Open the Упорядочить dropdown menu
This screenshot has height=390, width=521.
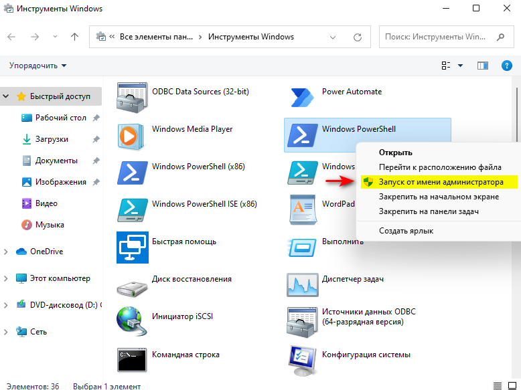[x=38, y=66]
